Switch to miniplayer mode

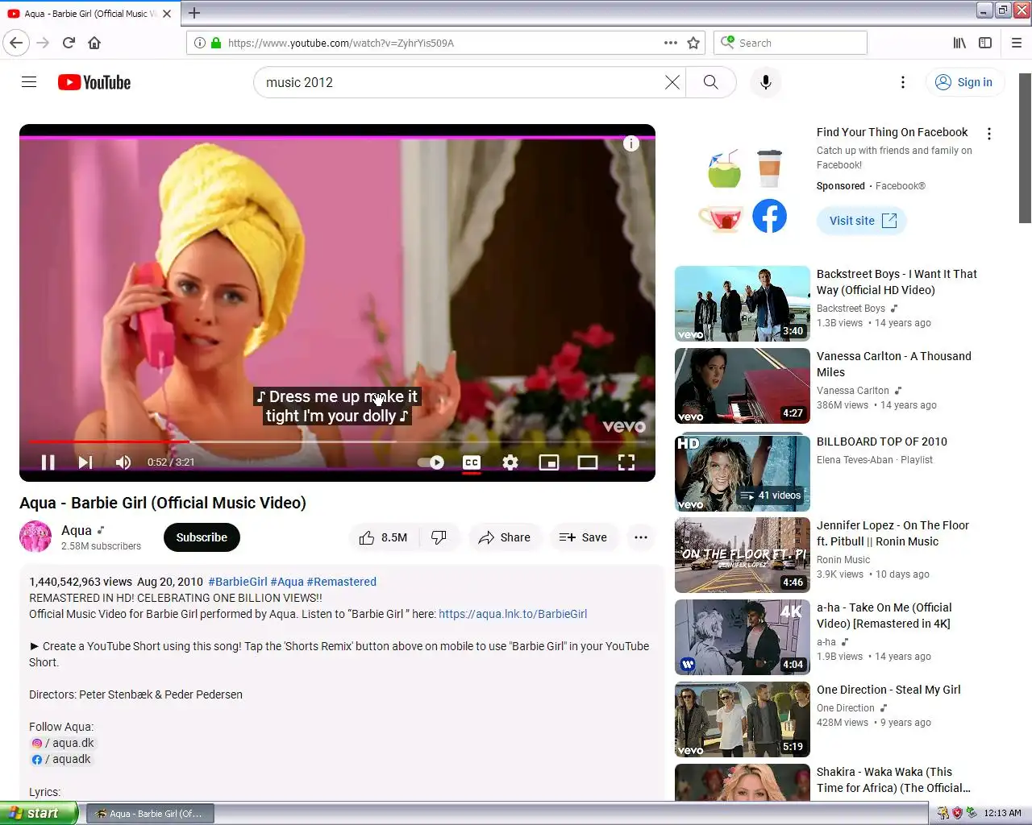point(549,462)
